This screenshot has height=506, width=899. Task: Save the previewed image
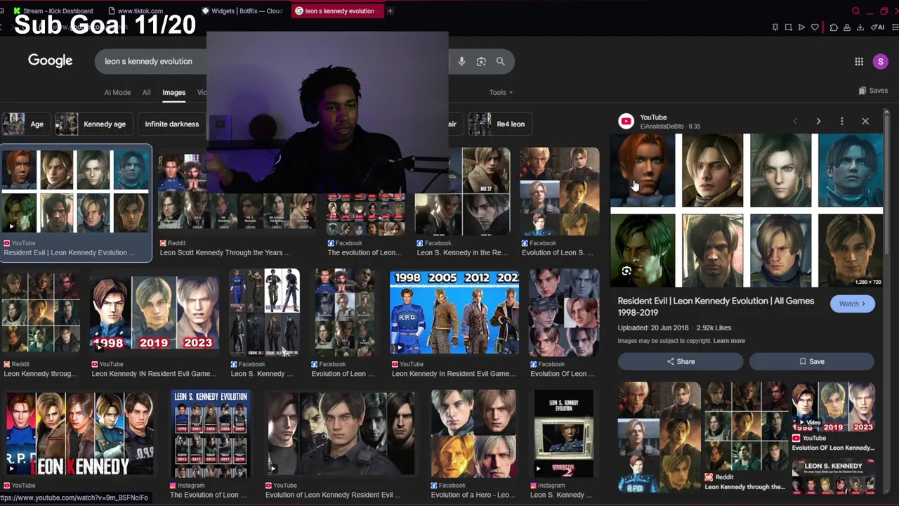811,361
